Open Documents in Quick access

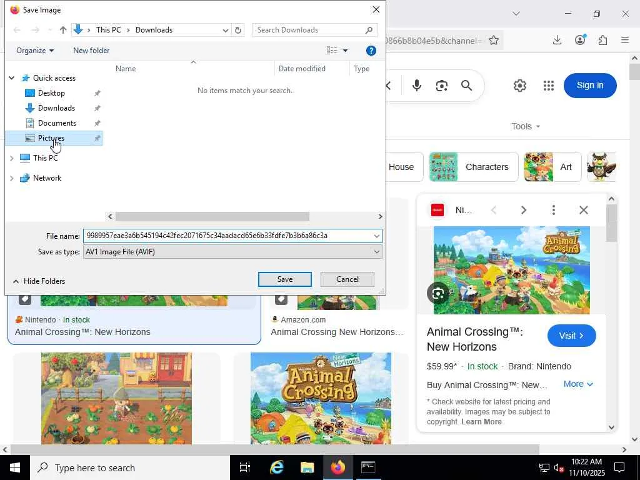click(57, 123)
